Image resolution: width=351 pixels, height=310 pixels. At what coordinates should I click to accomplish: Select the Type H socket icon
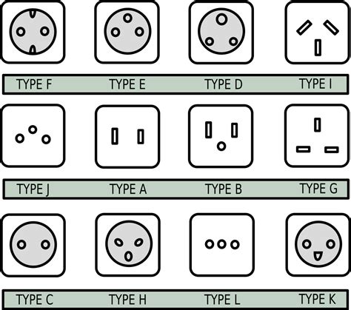pos(128,244)
